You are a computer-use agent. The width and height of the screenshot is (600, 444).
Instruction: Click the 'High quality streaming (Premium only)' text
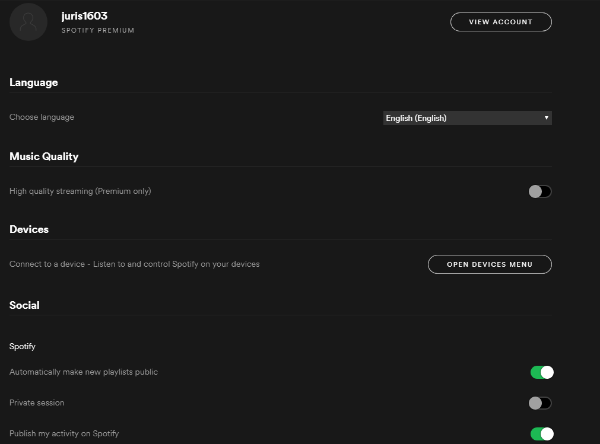[80, 191]
